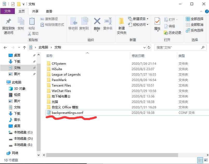The image size is (209, 164).
Task: Switch to the 查看 ribbon tab
Action: point(49,11)
